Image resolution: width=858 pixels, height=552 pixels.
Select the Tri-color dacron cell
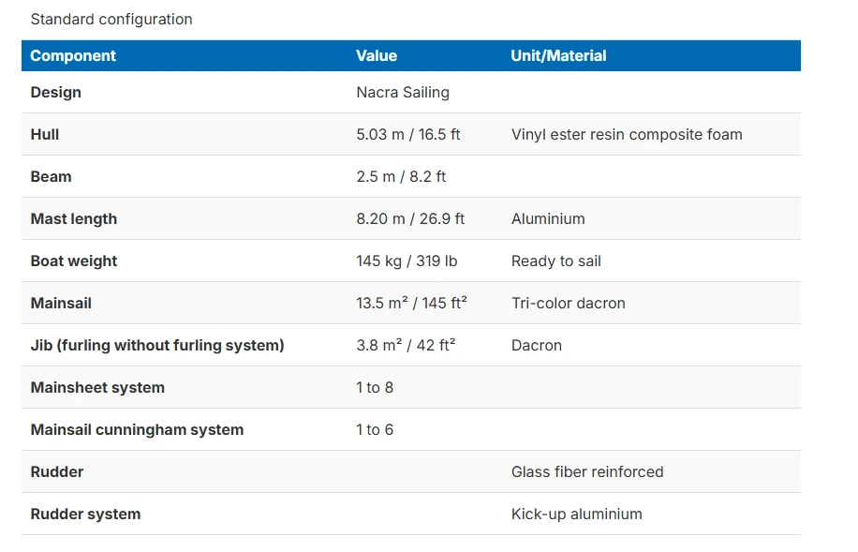[x=568, y=304]
